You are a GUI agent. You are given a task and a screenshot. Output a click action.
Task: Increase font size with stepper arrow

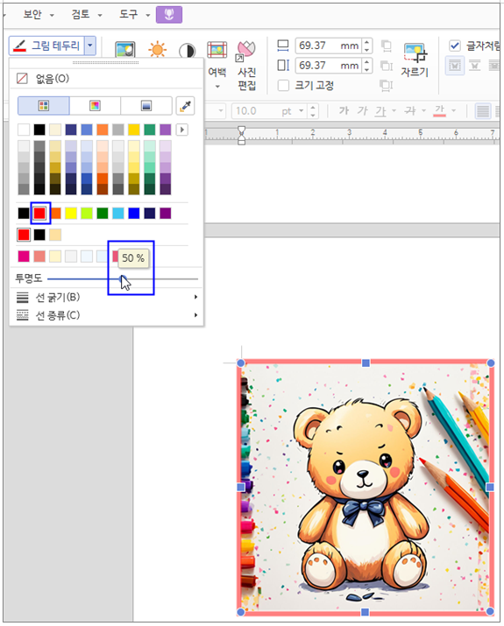click(313, 107)
